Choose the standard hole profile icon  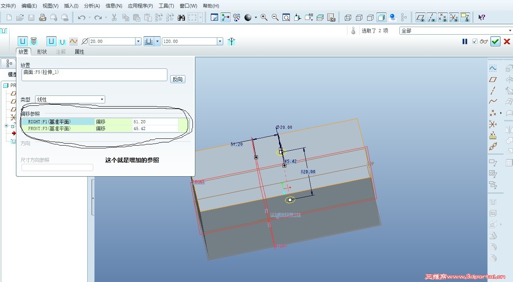point(62,41)
